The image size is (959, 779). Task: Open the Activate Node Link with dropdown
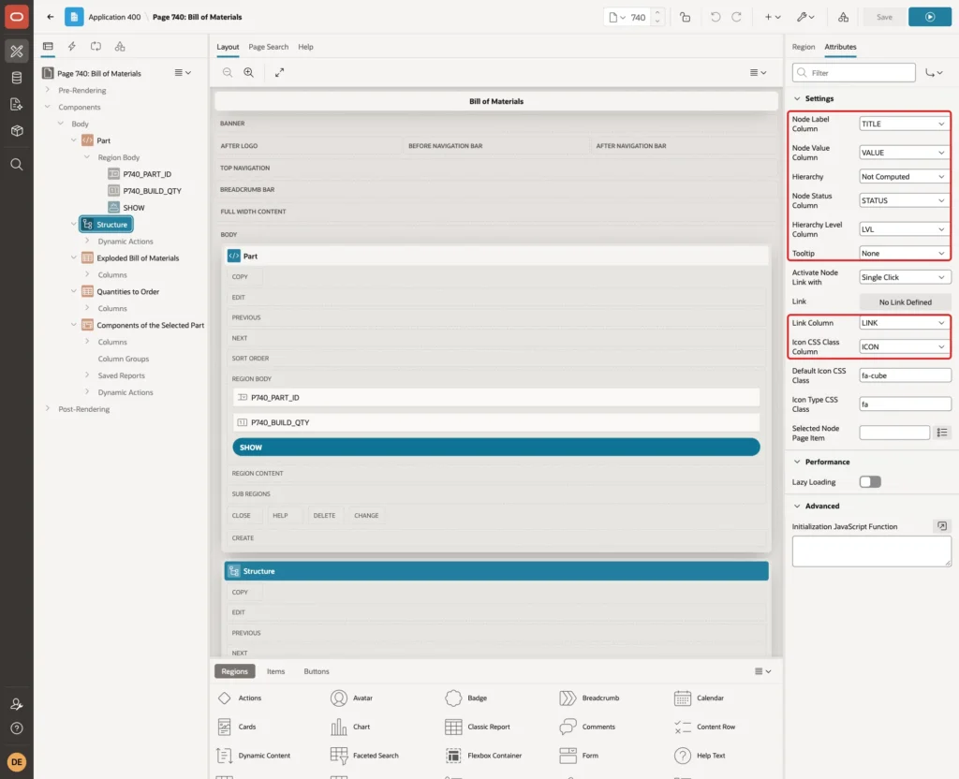(x=905, y=277)
